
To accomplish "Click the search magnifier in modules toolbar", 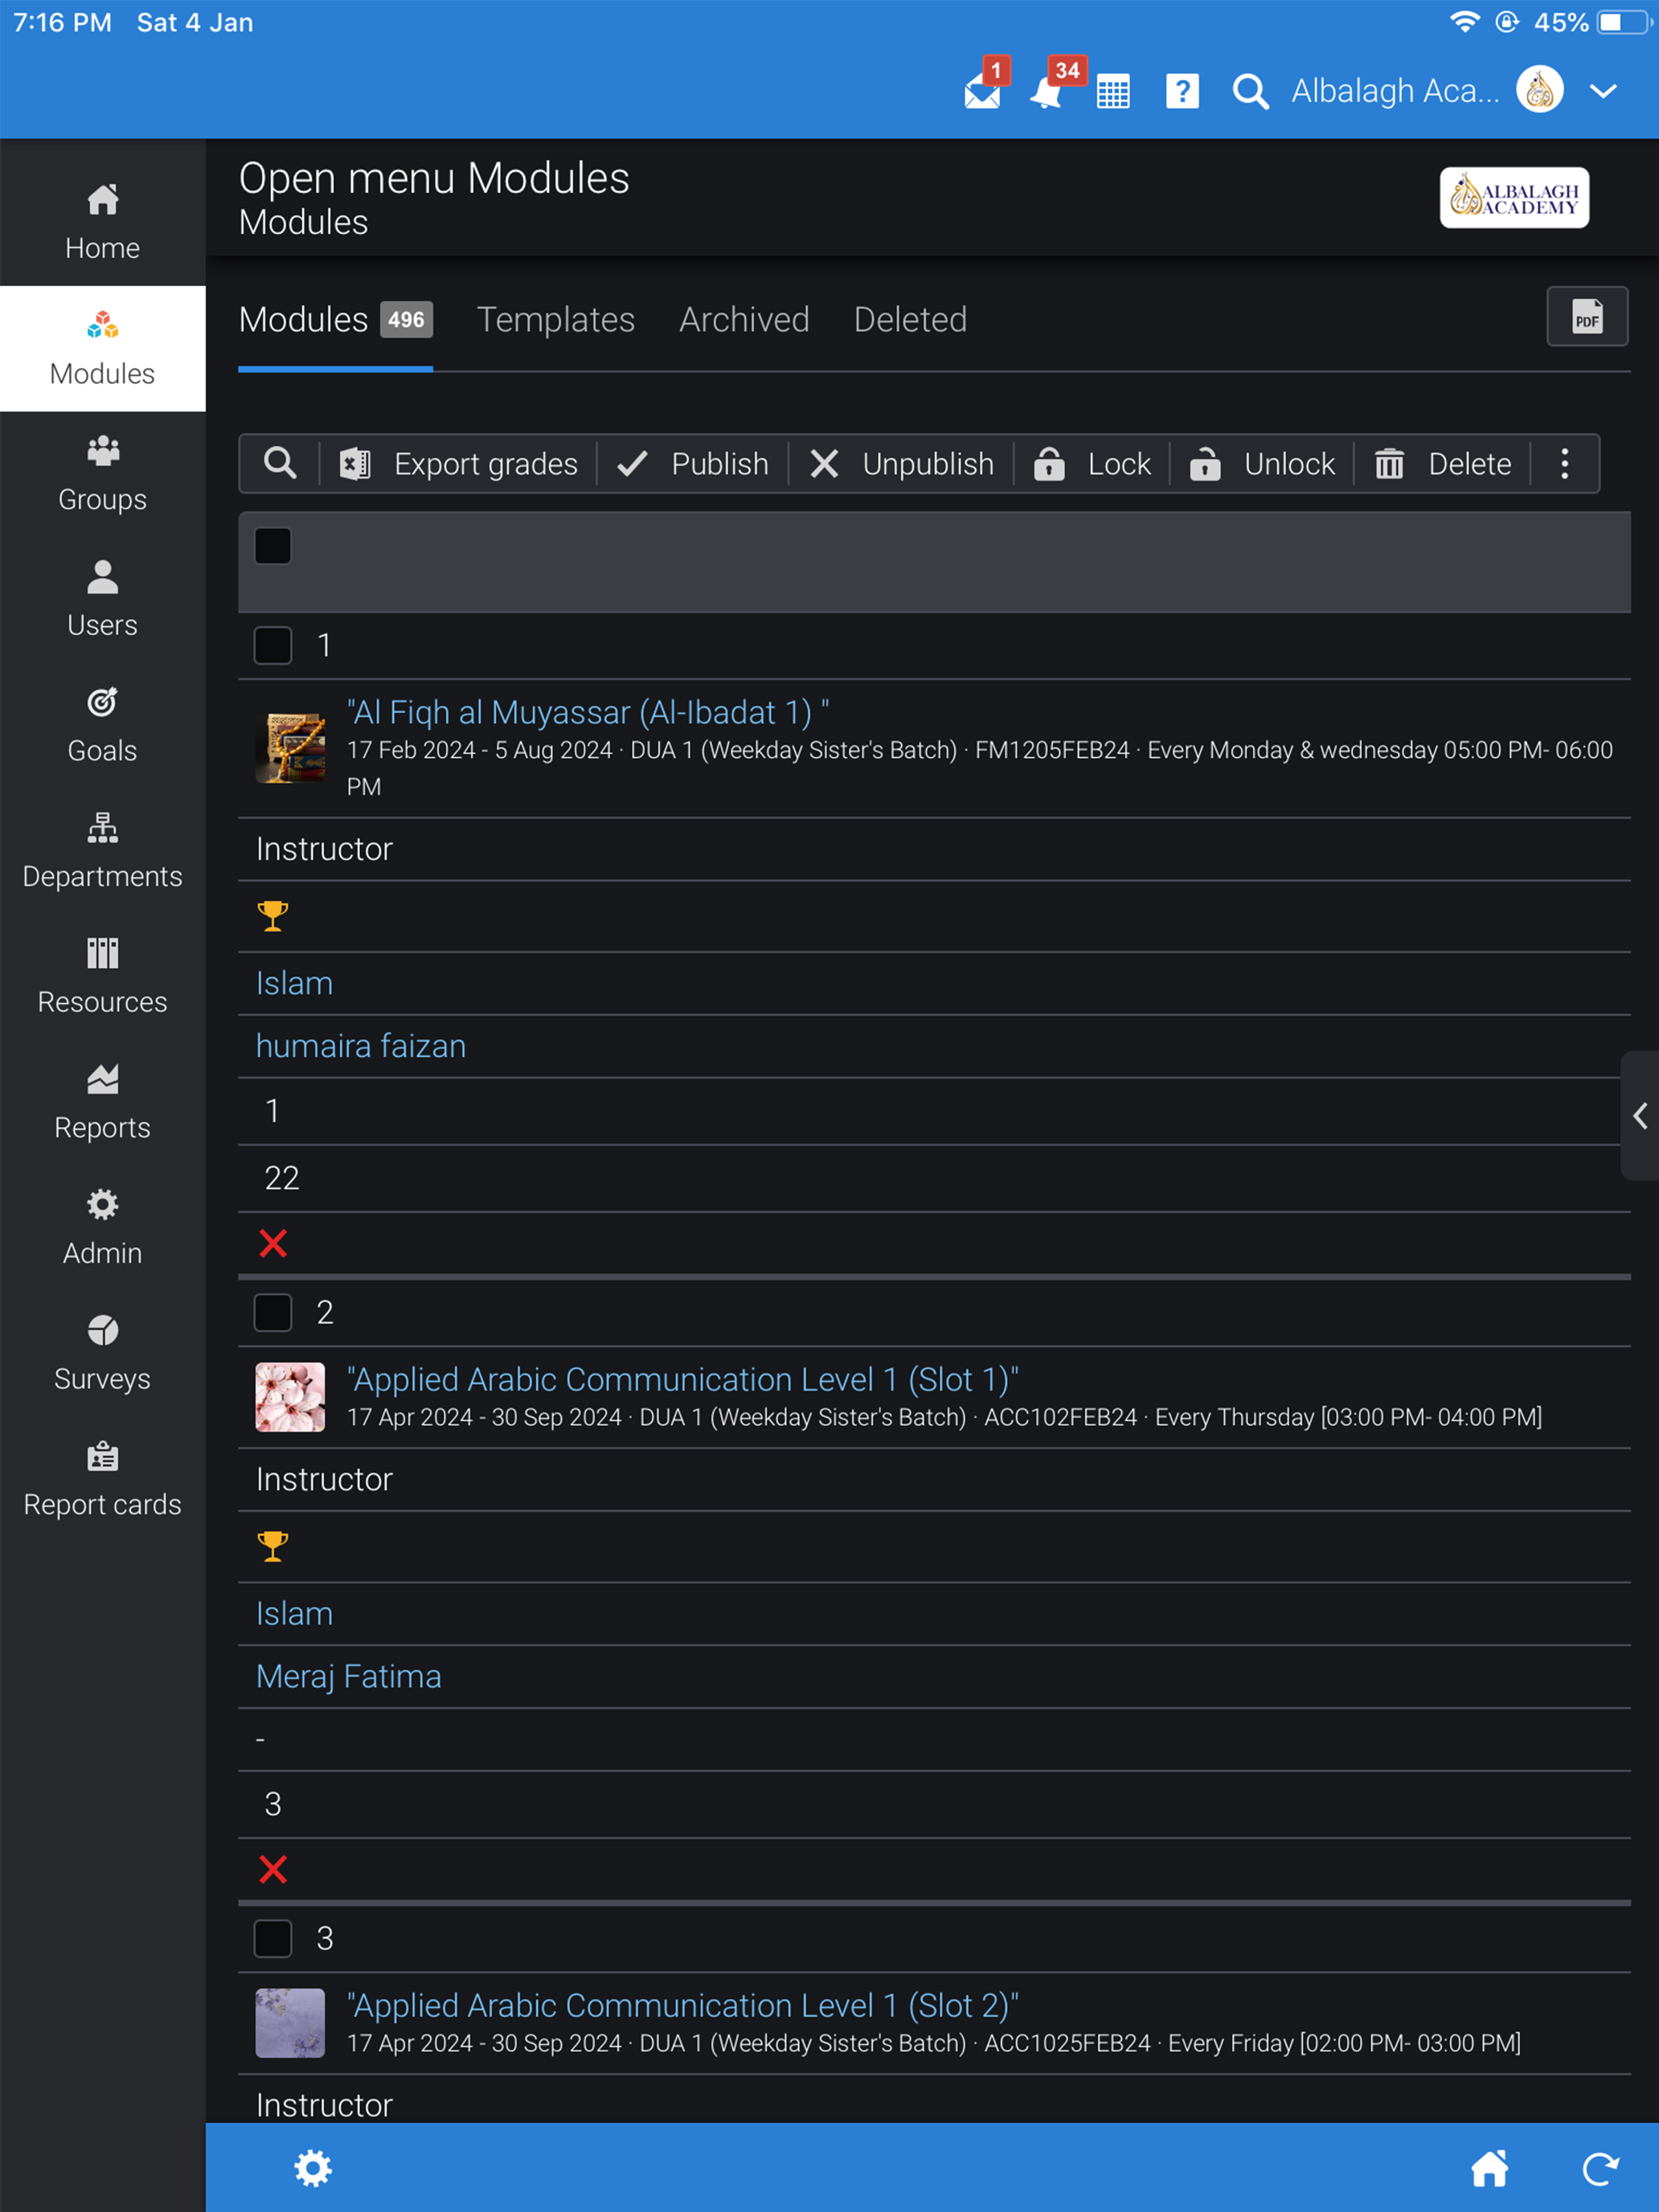I will [280, 464].
